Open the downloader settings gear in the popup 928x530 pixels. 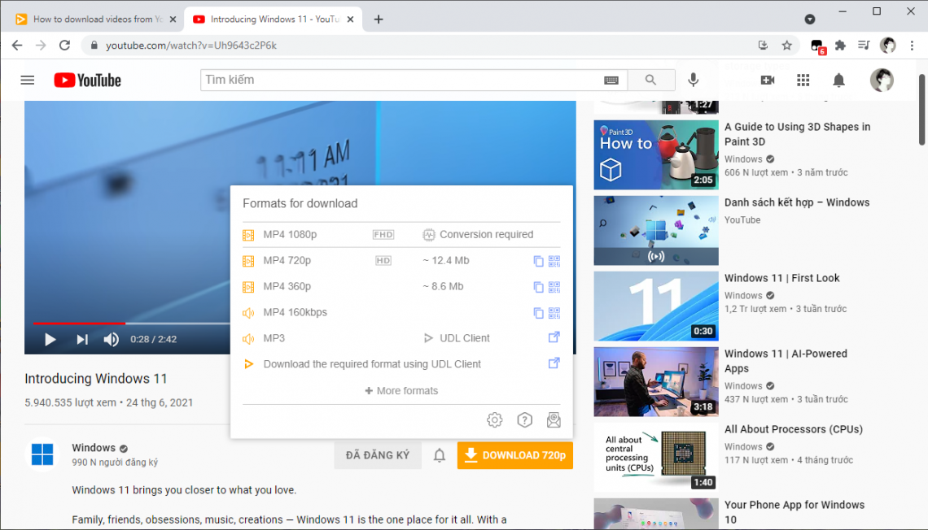[494, 419]
